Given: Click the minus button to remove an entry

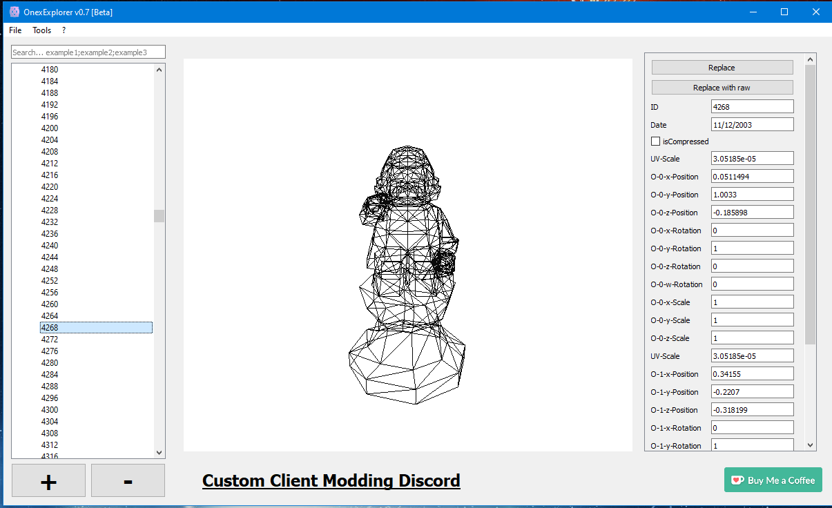Looking at the screenshot, I should 128,480.
